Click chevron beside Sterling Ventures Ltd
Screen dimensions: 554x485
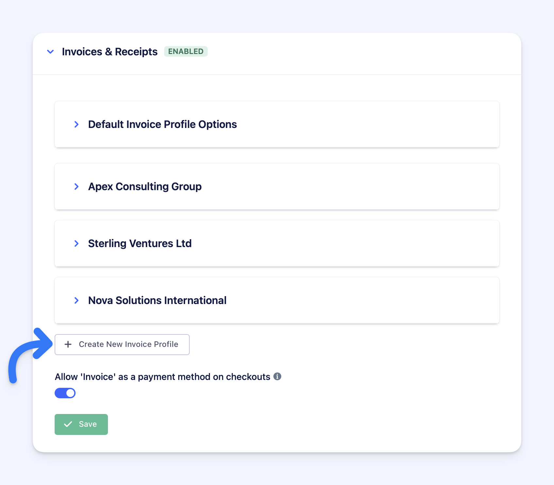77,243
